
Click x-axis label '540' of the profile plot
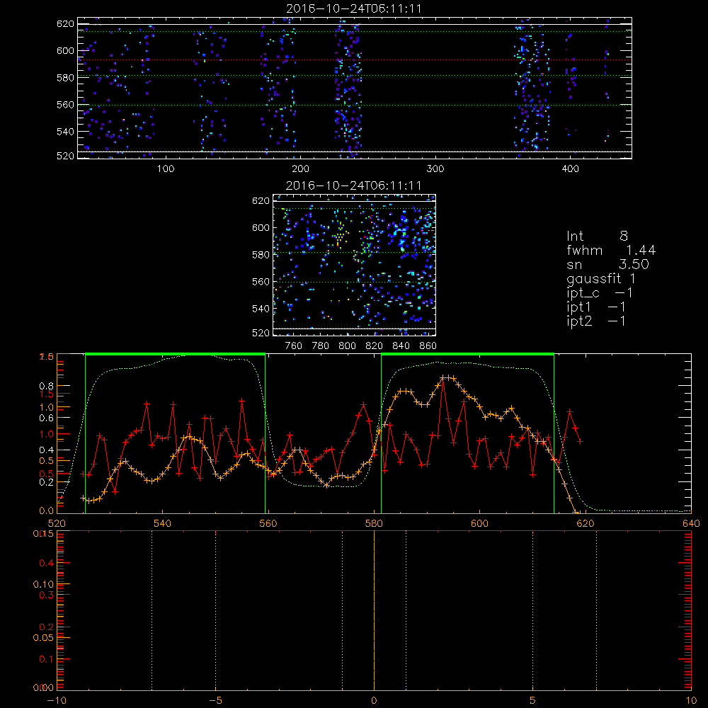click(x=162, y=524)
